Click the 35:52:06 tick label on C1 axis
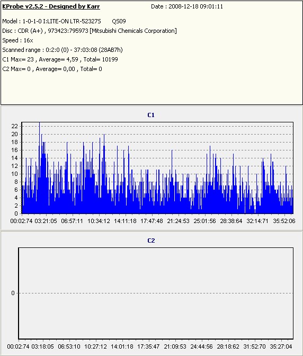The width and height of the screenshot is (303, 356). (284, 221)
